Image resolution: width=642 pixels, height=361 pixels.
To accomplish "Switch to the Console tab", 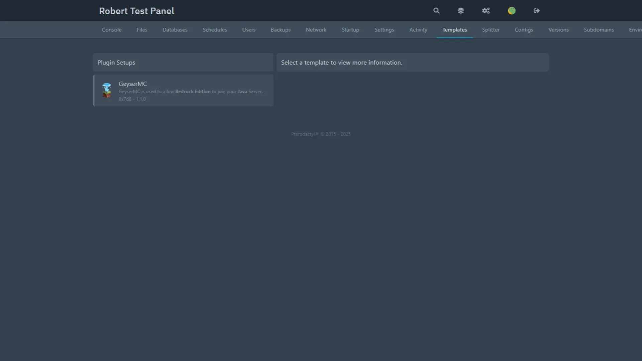I will point(111,29).
